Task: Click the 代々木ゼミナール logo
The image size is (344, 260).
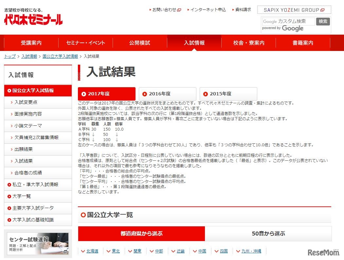Action: click(33, 20)
